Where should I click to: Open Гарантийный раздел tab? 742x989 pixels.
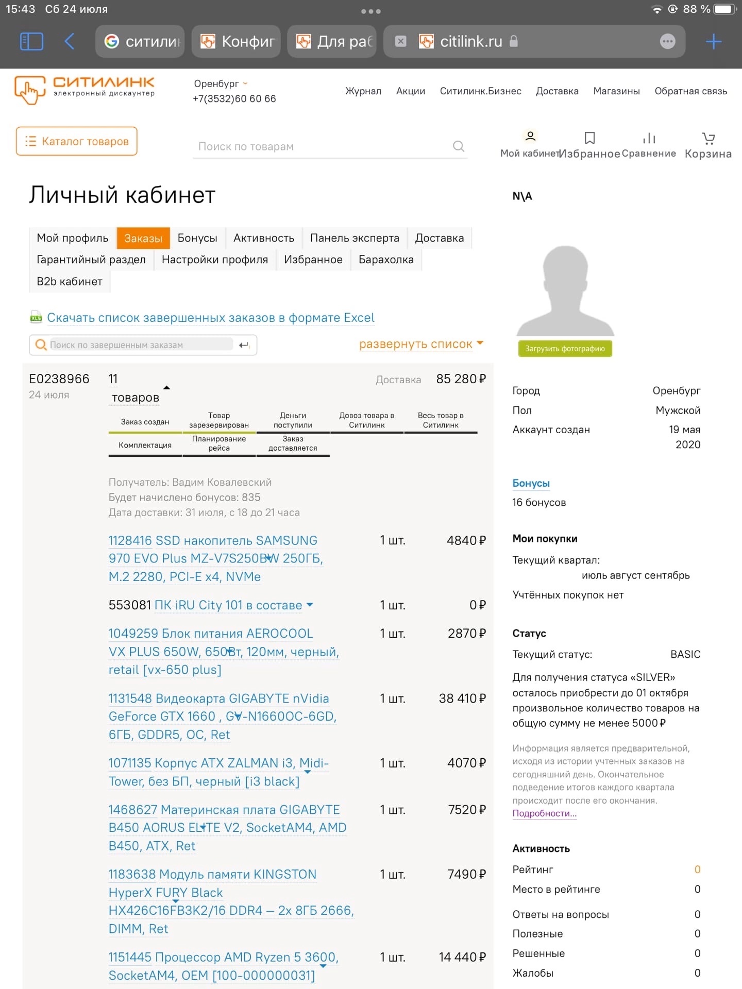pyautogui.click(x=91, y=260)
